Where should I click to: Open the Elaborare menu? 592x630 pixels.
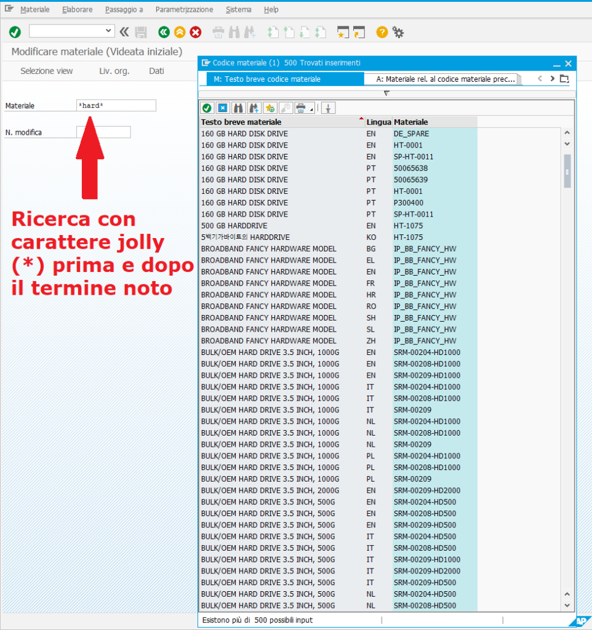coord(77,10)
